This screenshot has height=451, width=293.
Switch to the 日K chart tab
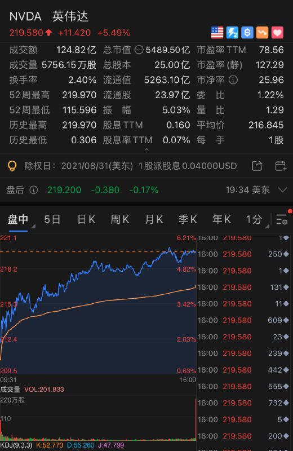coord(86,220)
